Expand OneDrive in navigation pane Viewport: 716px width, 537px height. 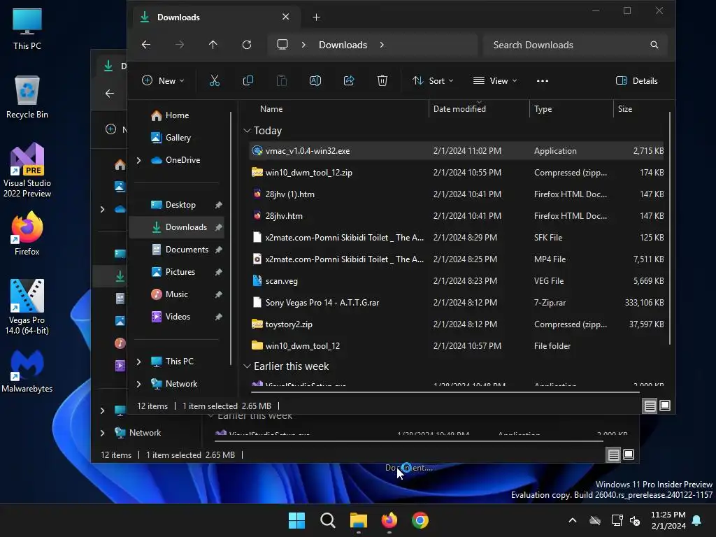139,160
